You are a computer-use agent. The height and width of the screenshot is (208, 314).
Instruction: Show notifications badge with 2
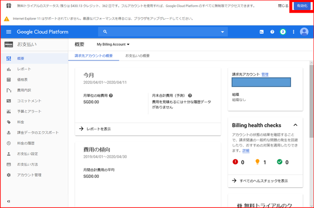tap(283, 32)
